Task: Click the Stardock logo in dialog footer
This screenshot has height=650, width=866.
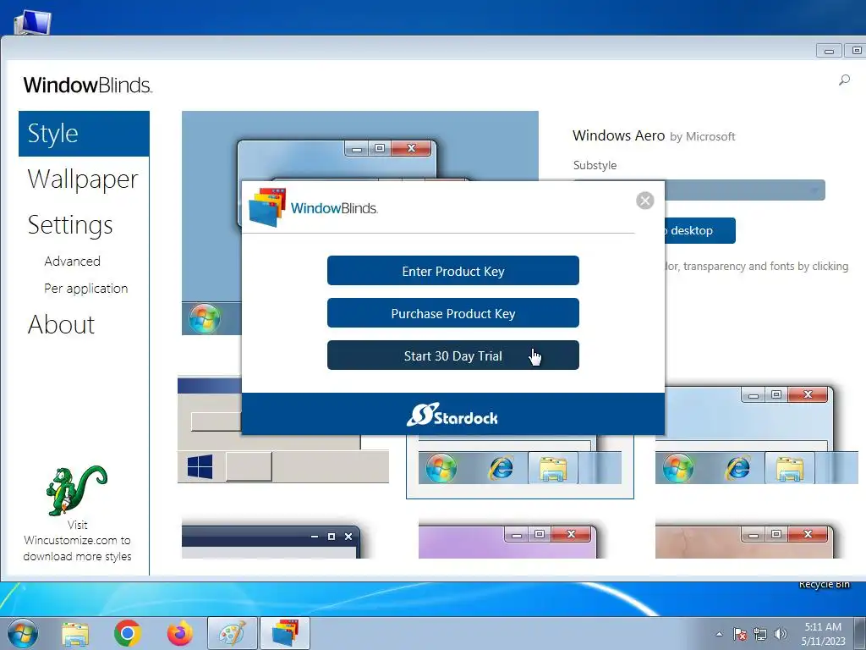Action: click(x=452, y=415)
